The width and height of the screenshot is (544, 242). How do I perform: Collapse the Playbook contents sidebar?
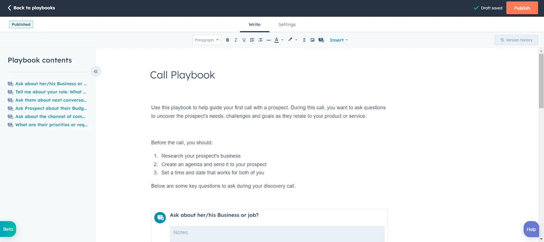pos(96,71)
